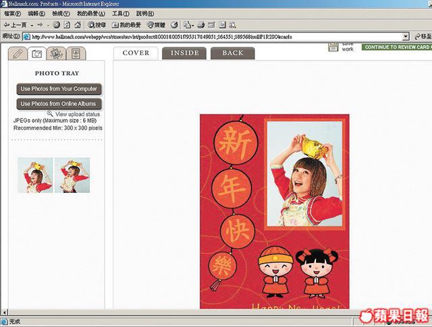Click the Mail toolbar icon
The height and width of the screenshot is (327, 432).
pyautogui.click(x=188, y=25)
